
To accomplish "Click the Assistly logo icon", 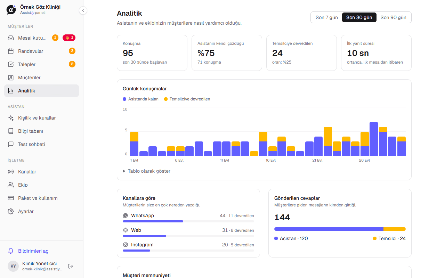I will [11, 10].
